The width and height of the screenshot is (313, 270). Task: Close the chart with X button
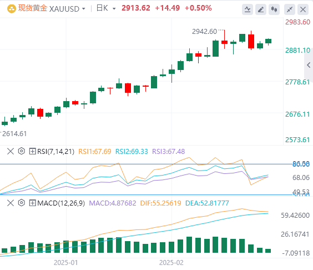click(x=303, y=9)
